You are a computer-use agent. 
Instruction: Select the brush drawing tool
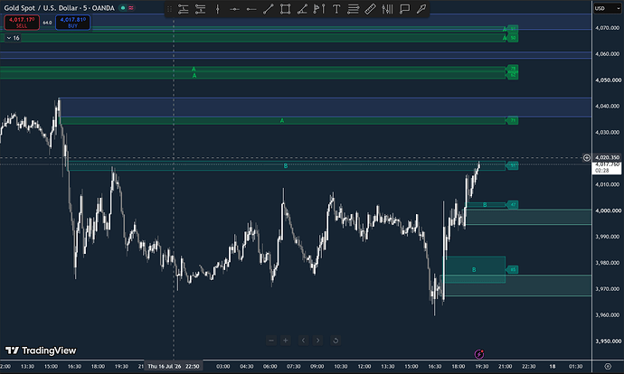pyautogui.click(x=421, y=9)
